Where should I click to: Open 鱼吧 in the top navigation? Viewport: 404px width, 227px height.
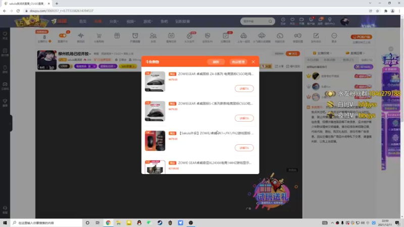tap(164, 21)
